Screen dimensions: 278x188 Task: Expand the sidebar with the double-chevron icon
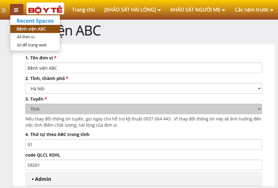[4, 10]
